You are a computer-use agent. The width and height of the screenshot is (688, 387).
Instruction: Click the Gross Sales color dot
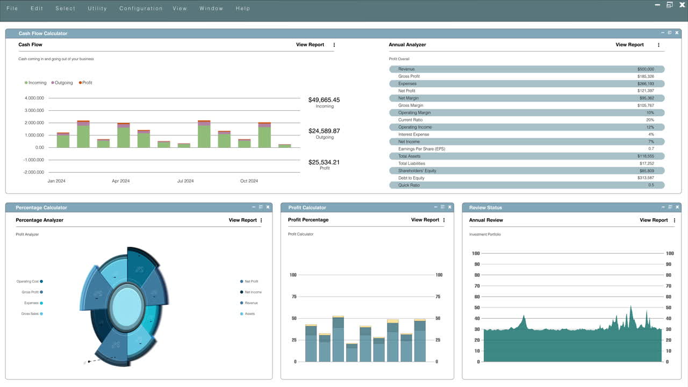41,314
